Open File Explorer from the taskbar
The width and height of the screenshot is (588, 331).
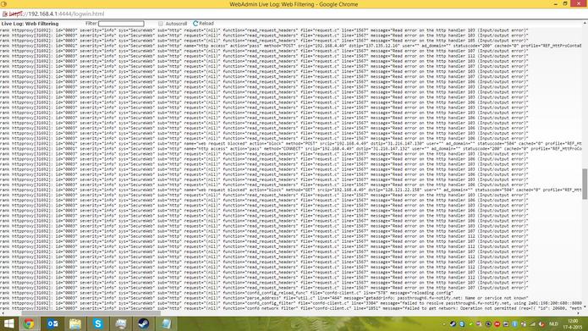coord(75,323)
